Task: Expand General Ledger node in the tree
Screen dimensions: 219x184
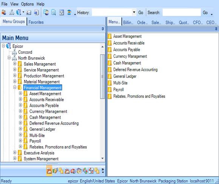Action: click(x=20, y=129)
